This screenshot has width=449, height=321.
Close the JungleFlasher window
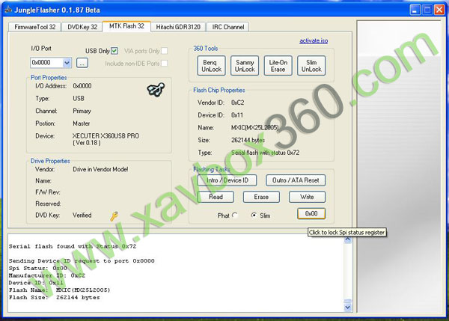pos(439,10)
